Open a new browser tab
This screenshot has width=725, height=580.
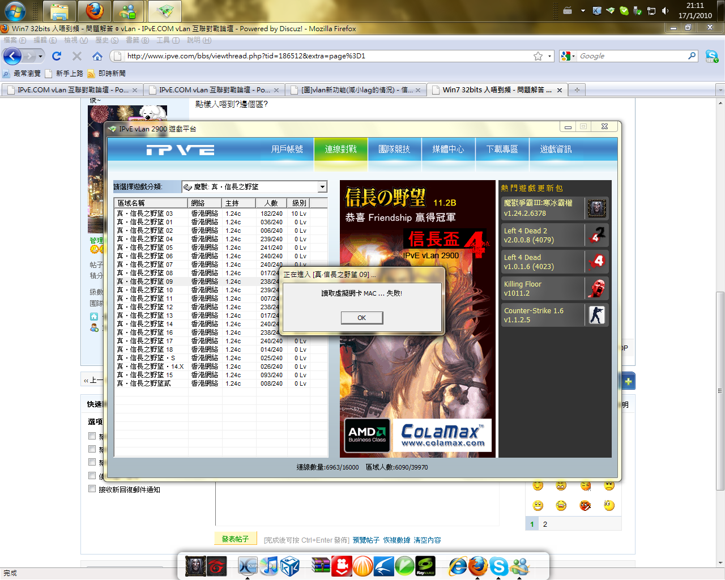click(x=577, y=90)
